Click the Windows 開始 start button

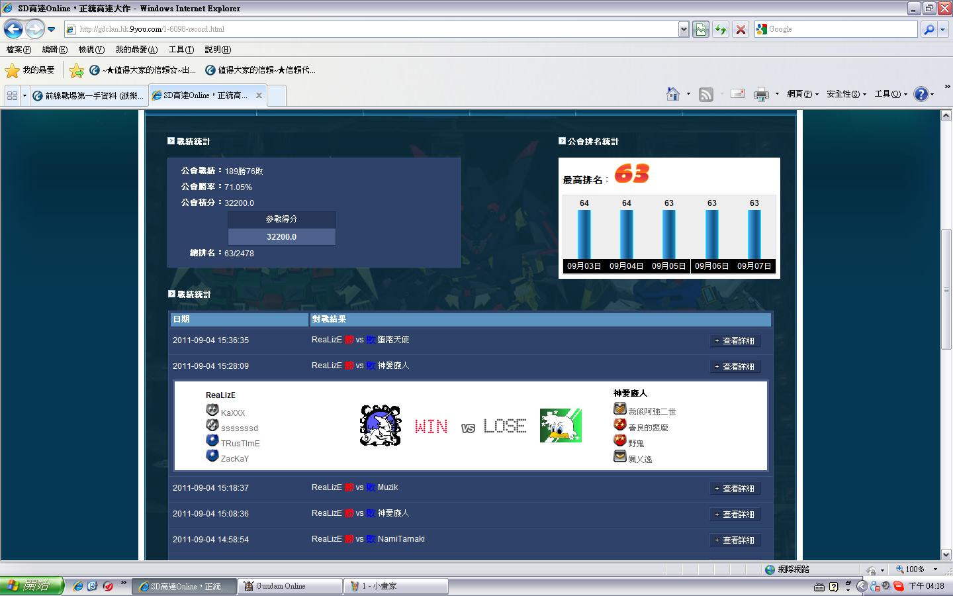32,586
